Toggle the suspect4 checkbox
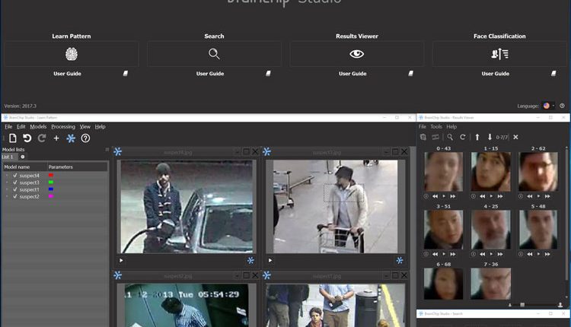This screenshot has height=327, width=571. click(x=15, y=176)
